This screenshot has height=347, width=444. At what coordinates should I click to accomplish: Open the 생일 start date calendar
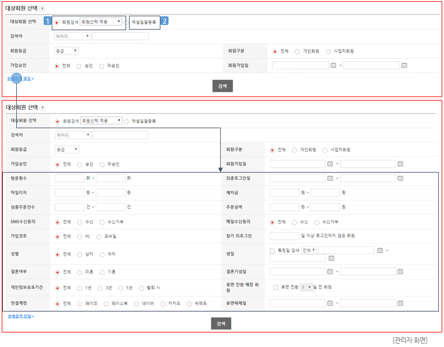379,250
